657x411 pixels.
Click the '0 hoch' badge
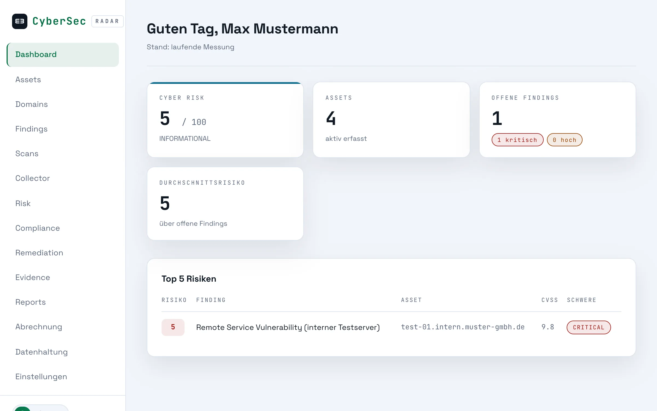[x=564, y=140]
